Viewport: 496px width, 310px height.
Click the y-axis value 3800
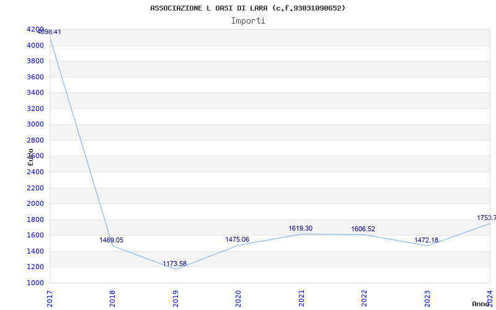coord(35,61)
